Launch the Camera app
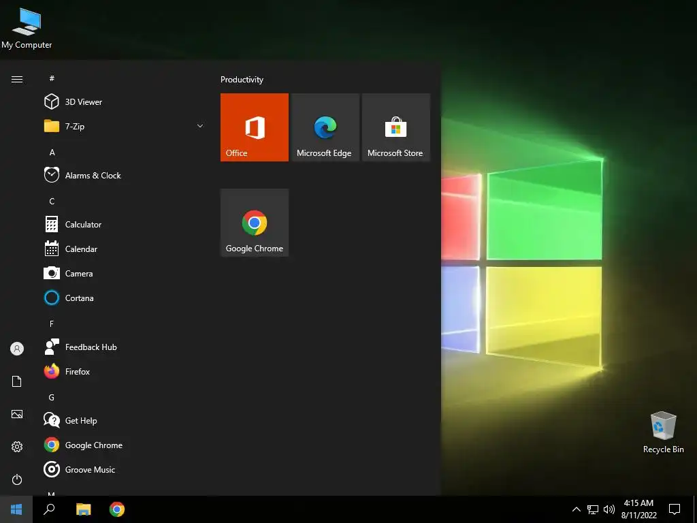The height and width of the screenshot is (523, 697). 125,274
